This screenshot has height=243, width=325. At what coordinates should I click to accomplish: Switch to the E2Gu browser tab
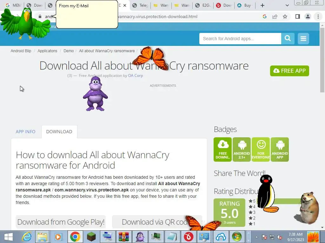point(203,5)
